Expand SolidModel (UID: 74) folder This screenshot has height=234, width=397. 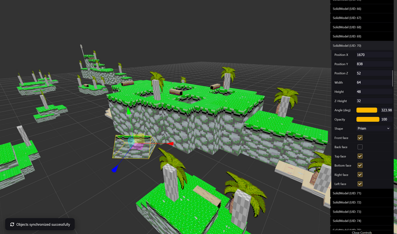click(x=362, y=221)
